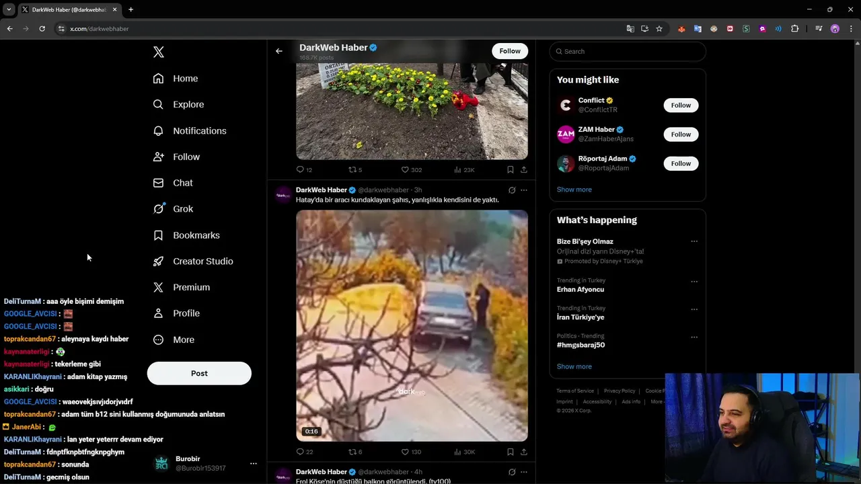Open options for #hmgsbaraj50 trend
Screen dimensions: 861x484
pos(694,337)
